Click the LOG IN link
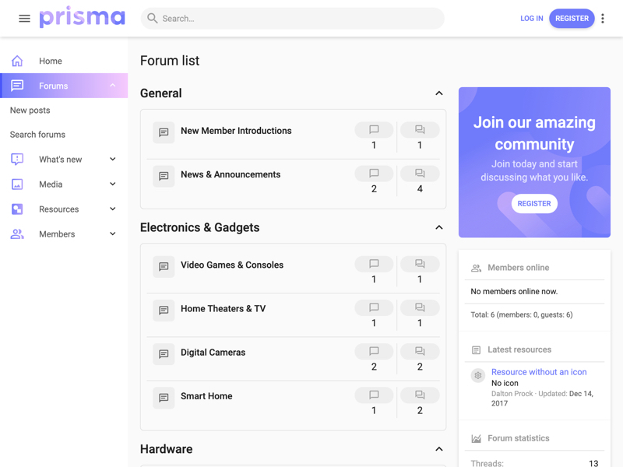The width and height of the screenshot is (623, 467). [531, 18]
